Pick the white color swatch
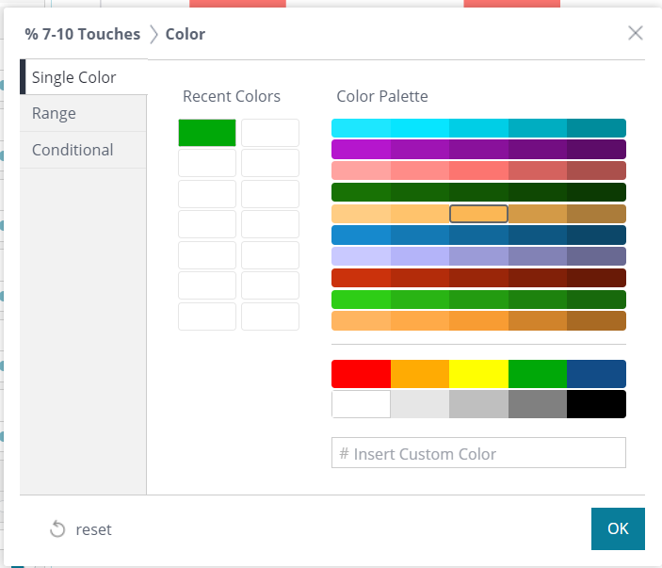Viewport: 662px width, 568px height. tap(361, 404)
